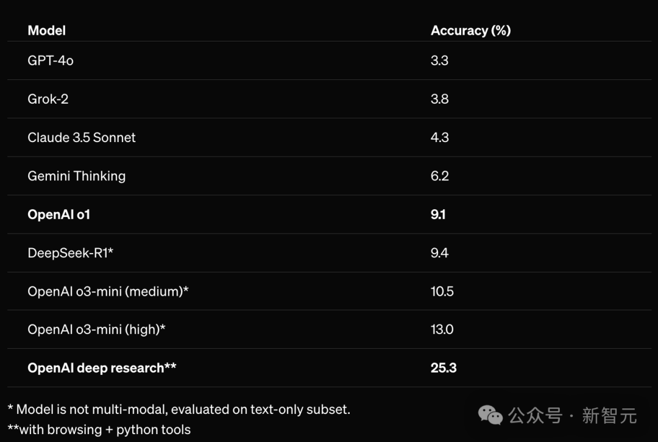Image resolution: width=658 pixels, height=442 pixels.
Task: Select the 10.5 accuracy value
Action: tap(442, 291)
